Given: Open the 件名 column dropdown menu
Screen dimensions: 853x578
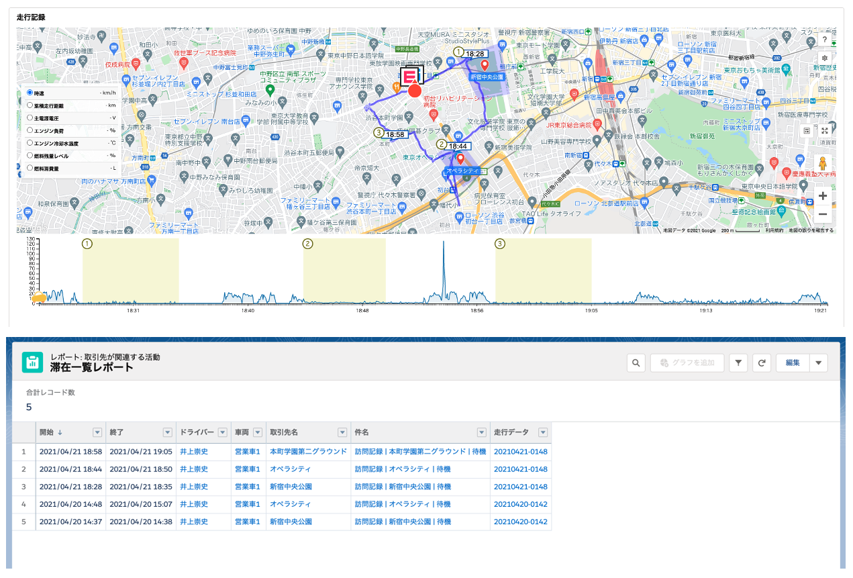Looking at the screenshot, I should point(481,433).
